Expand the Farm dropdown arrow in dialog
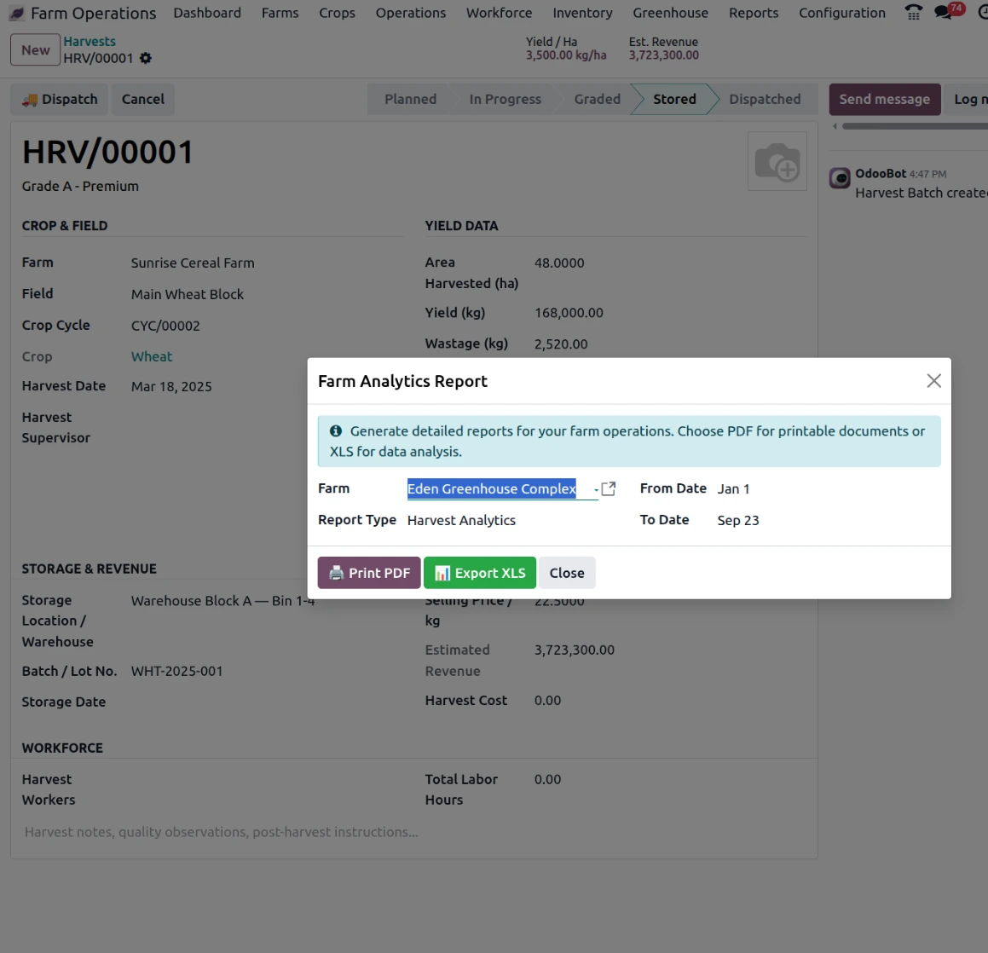Viewport: 988px width, 953px height. pyautogui.click(x=596, y=489)
